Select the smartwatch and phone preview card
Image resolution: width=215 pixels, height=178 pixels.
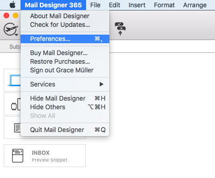click(12, 104)
